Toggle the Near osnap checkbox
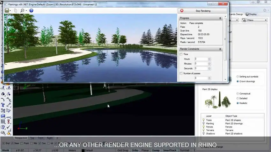271x152 pixels. [12, 143]
